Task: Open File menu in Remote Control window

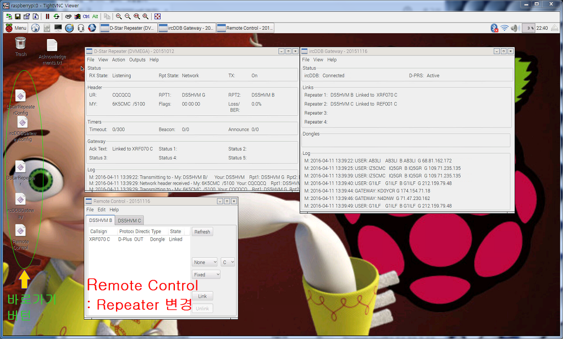Action: 90,209
